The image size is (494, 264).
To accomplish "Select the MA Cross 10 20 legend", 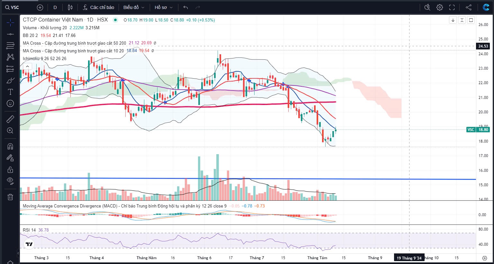I will 73,51.
